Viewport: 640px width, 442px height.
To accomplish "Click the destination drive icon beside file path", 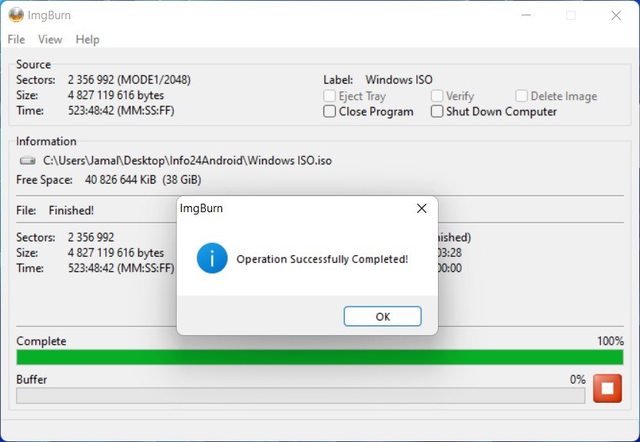I will (x=28, y=161).
